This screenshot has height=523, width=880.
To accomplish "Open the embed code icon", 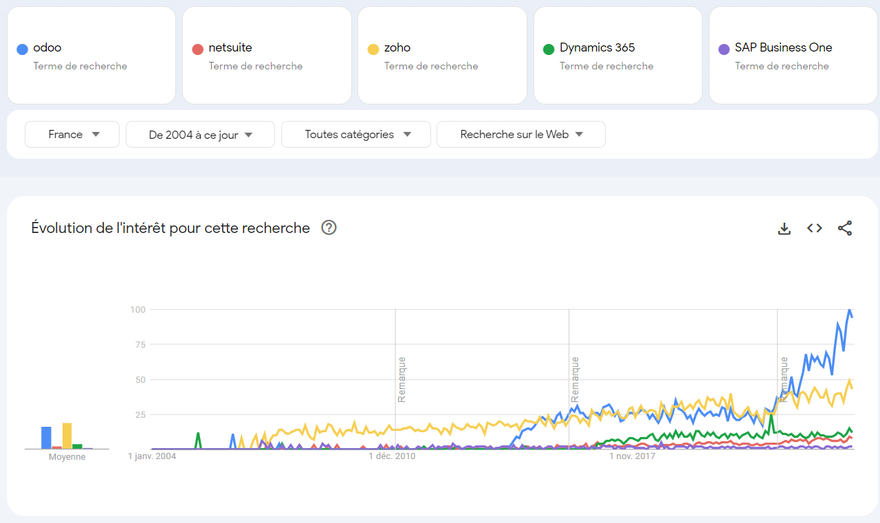I will tap(815, 228).
